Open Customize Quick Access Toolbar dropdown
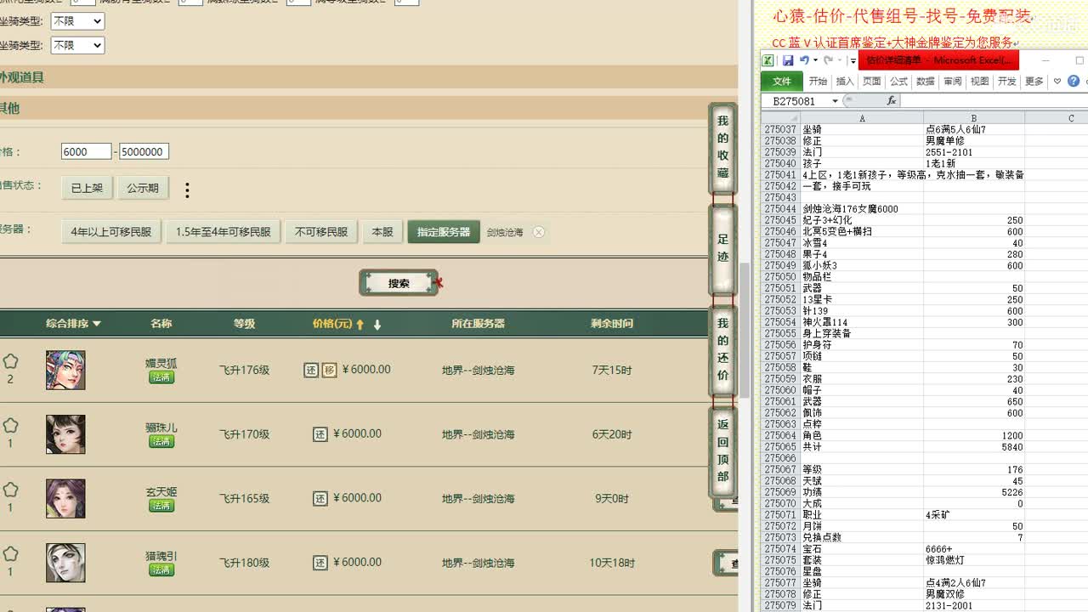Screen dimensions: 1088x612 pos(853,61)
